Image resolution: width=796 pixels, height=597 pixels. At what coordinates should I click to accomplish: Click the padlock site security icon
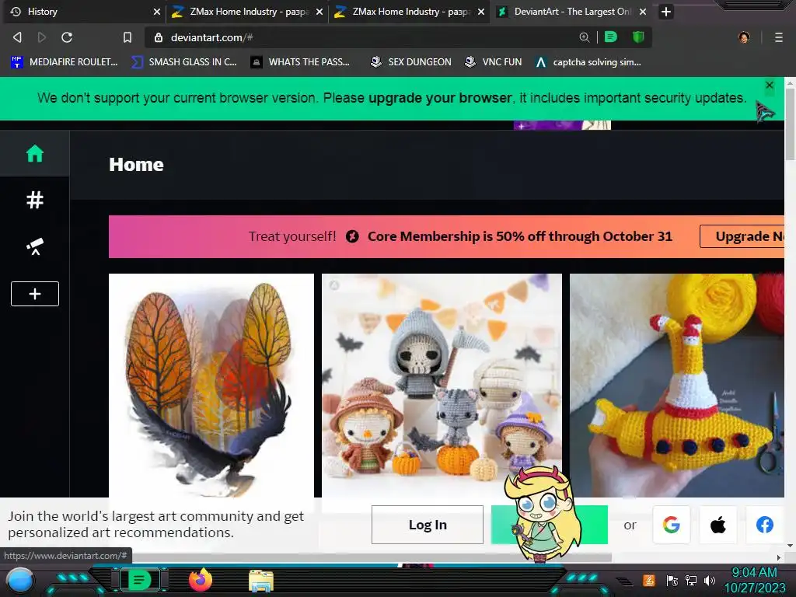tap(159, 37)
